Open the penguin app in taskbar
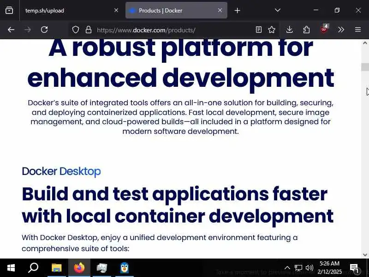Viewport: 369px width, 277px height. (124, 268)
